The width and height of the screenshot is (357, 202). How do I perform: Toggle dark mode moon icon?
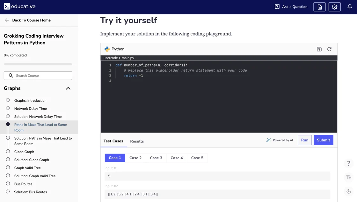tap(349, 191)
